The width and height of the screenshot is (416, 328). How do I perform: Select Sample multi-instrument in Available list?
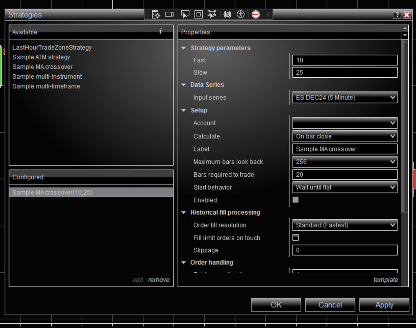tap(47, 77)
